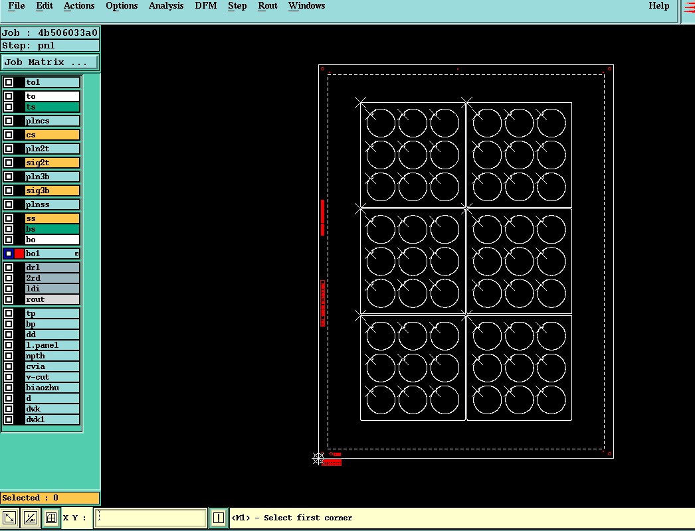
Task: Toggle checkbox for layer sig2t
Action: [9, 163]
